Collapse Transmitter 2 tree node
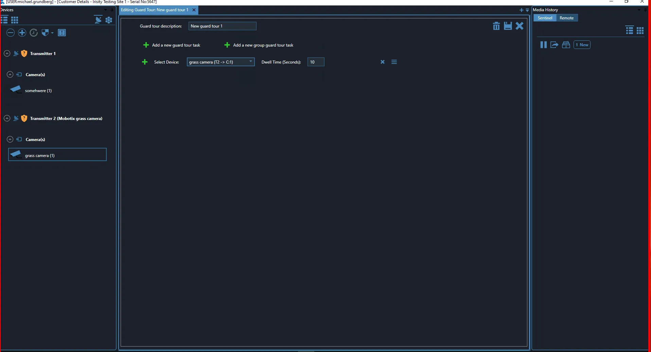Screen dimensions: 651x352 click(x=7, y=118)
